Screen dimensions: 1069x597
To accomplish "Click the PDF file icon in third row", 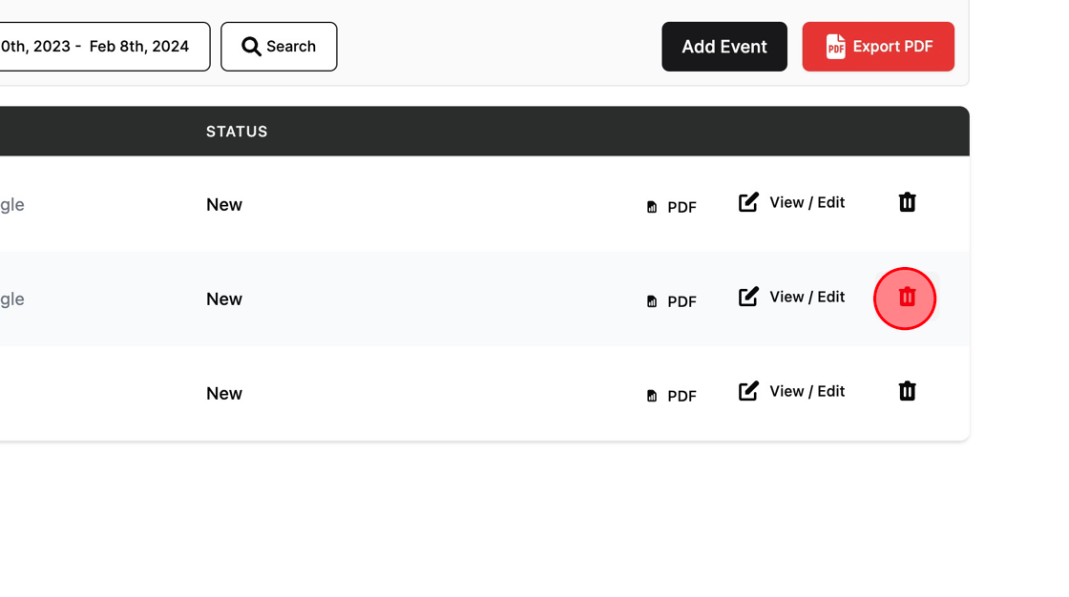I will click(652, 396).
